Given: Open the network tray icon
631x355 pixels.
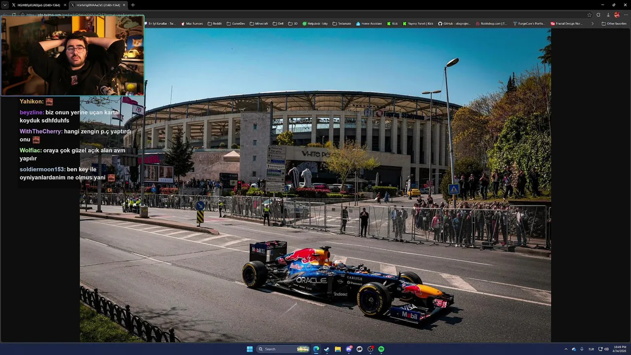Looking at the screenshot, I should pos(600,349).
